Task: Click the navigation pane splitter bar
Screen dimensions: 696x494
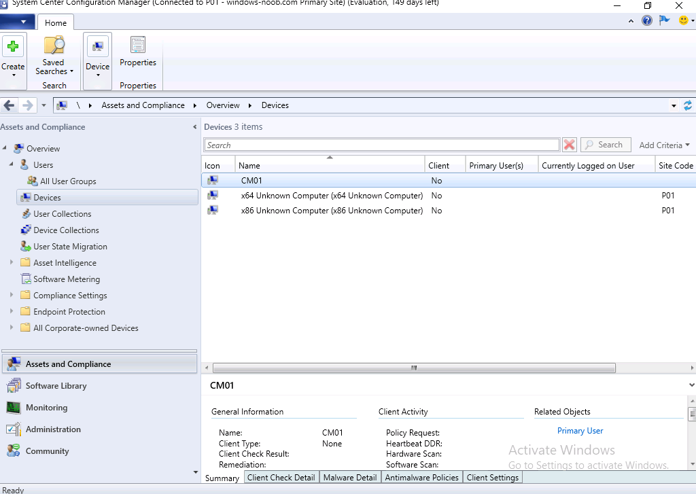Action: click(x=99, y=351)
